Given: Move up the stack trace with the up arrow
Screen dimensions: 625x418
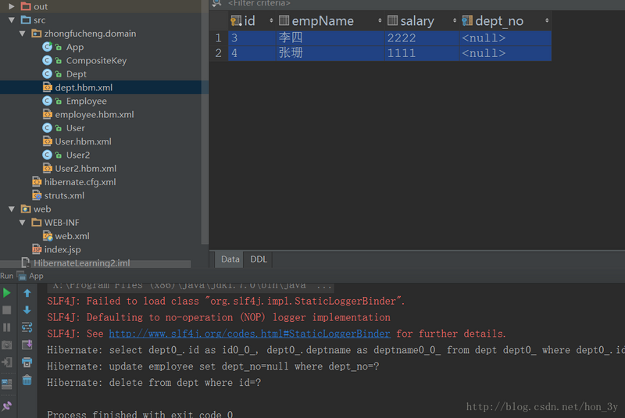Looking at the screenshot, I should click(x=27, y=293).
